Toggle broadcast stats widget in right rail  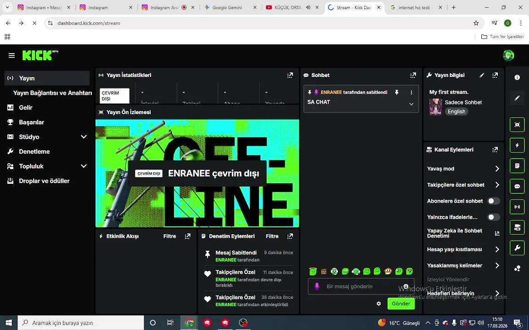click(x=517, y=207)
